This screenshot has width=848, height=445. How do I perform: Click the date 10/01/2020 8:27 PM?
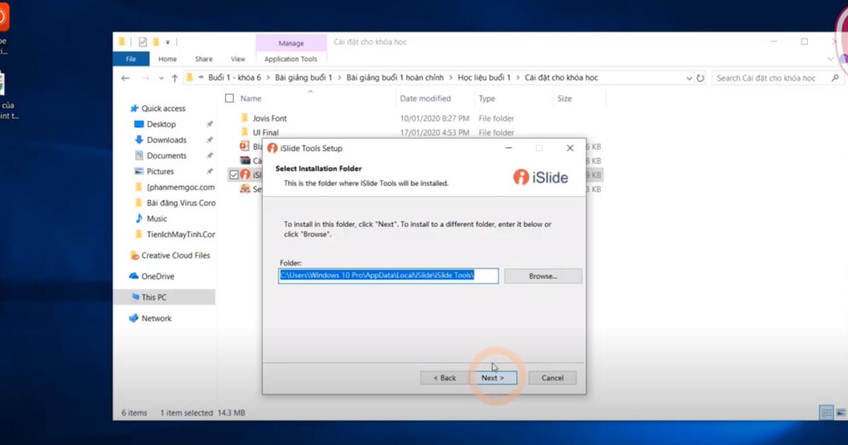point(436,119)
